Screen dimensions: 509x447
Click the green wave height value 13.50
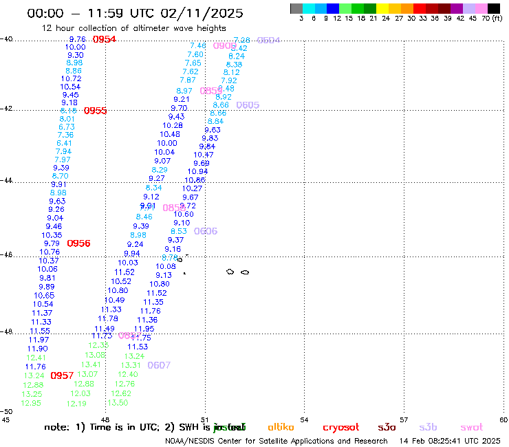[118, 403]
